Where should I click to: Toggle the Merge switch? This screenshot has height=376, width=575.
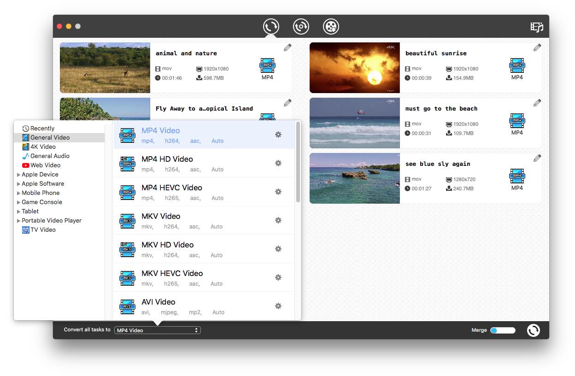click(x=502, y=330)
